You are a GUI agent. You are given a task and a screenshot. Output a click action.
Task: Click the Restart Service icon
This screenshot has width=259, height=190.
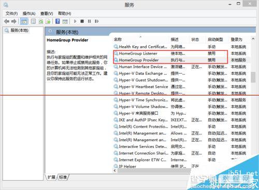(x=97, y=21)
